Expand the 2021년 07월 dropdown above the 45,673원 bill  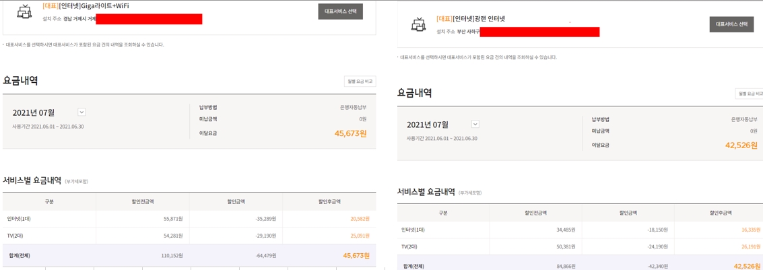[81, 112]
